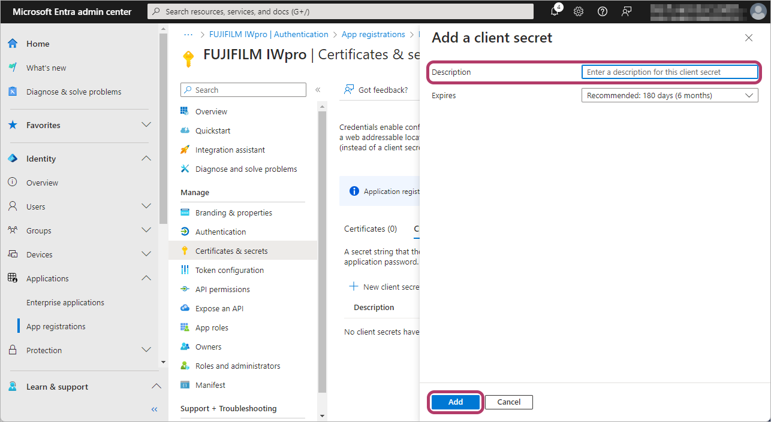Expand the Favorites section
This screenshot has height=422, width=771.
(146, 125)
